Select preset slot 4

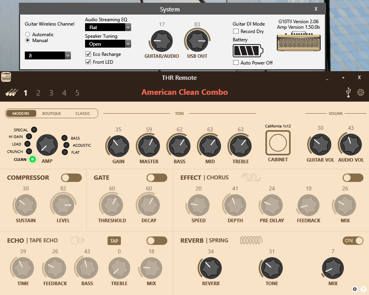coord(64,93)
